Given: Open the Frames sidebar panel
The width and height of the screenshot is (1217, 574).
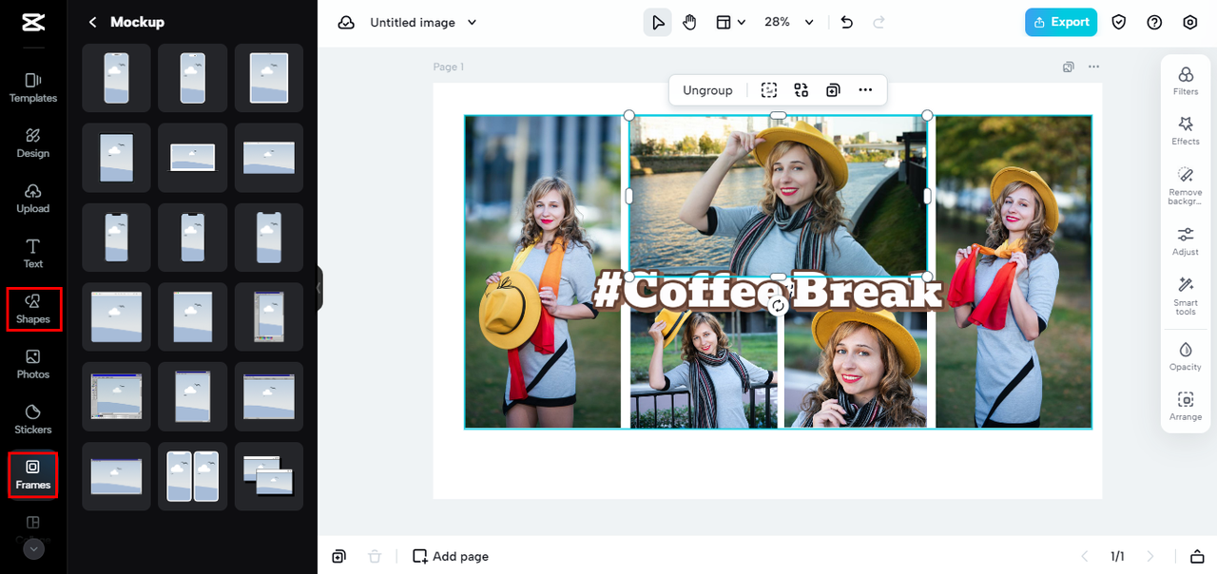Looking at the screenshot, I should [x=33, y=475].
